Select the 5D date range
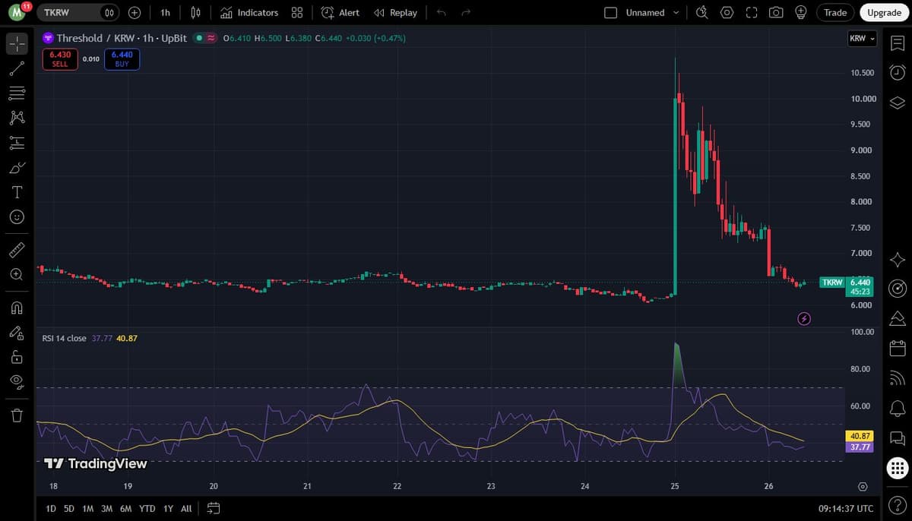The width and height of the screenshot is (912, 521). [x=69, y=508]
